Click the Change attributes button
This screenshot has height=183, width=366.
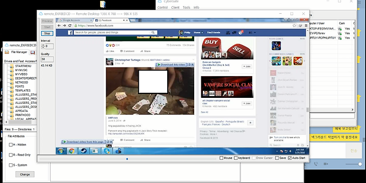point(25,174)
